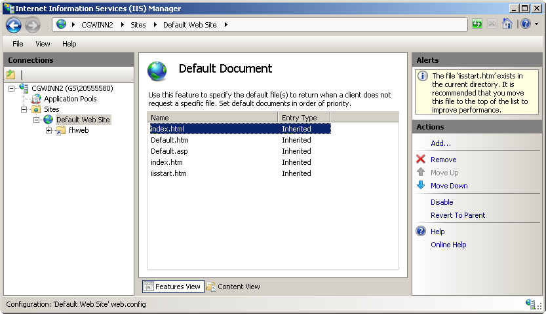Open the View menu
Screen dimensions: 546x314
click(x=43, y=44)
